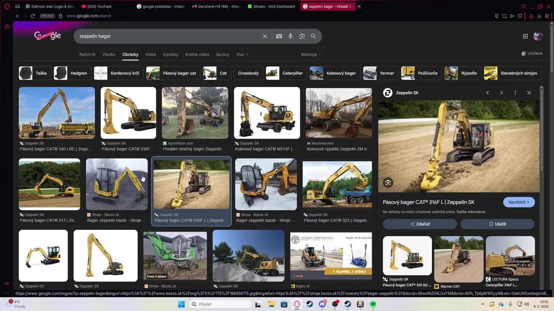Start voice search with the microphone icon
This screenshot has height=311, width=554.
pyautogui.click(x=290, y=36)
